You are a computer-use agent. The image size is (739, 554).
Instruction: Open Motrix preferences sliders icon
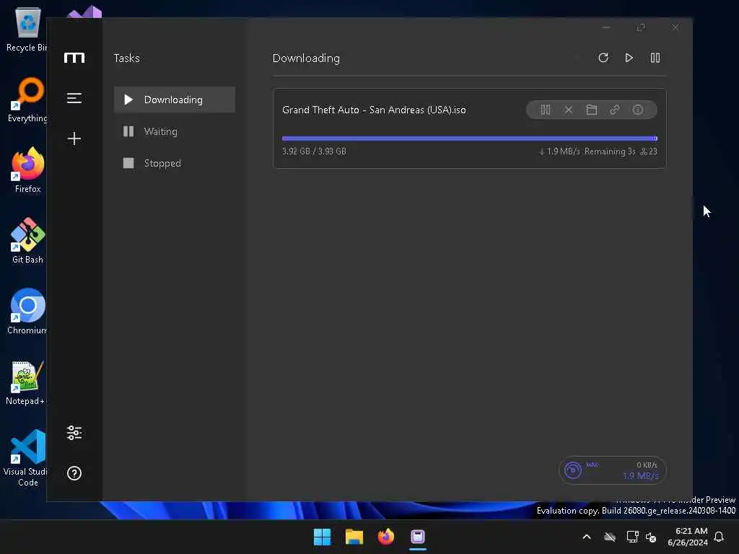click(74, 433)
